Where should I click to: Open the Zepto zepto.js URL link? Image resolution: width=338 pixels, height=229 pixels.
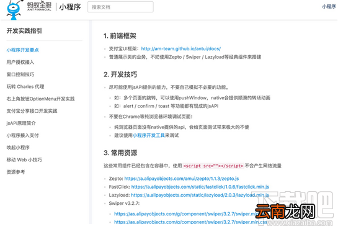tap(182, 179)
